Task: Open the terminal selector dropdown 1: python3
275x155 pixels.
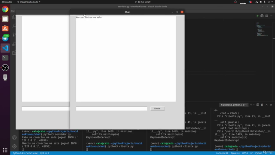Action: tap(234, 105)
